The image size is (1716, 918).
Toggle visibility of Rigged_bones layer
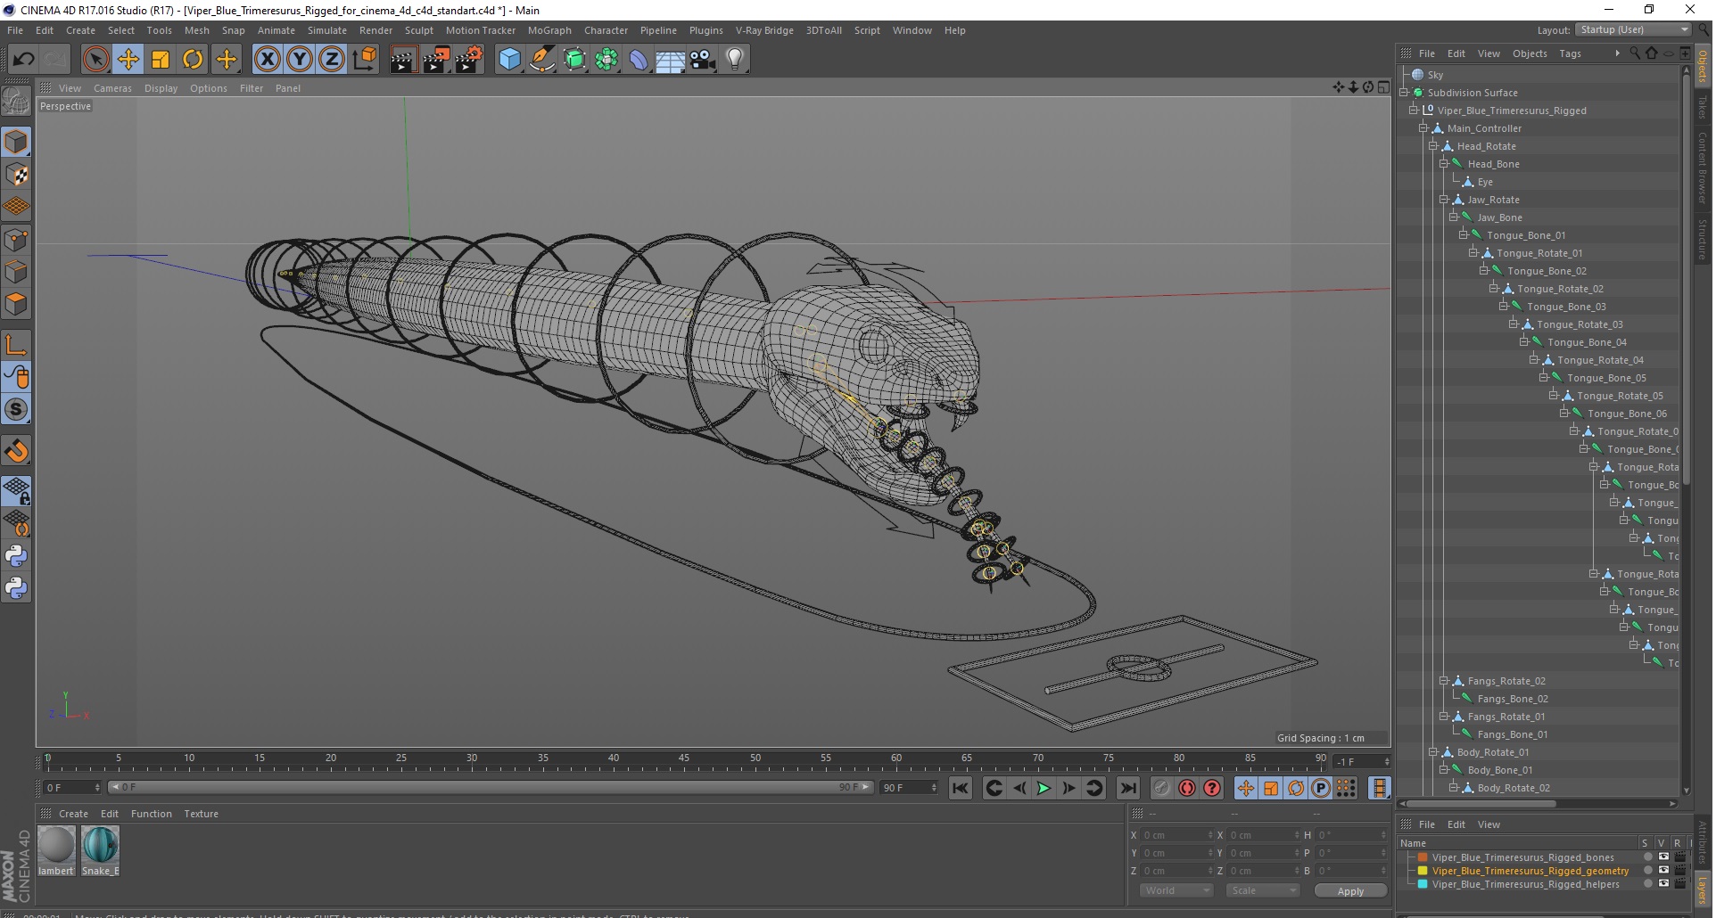tap(1663, 857)
